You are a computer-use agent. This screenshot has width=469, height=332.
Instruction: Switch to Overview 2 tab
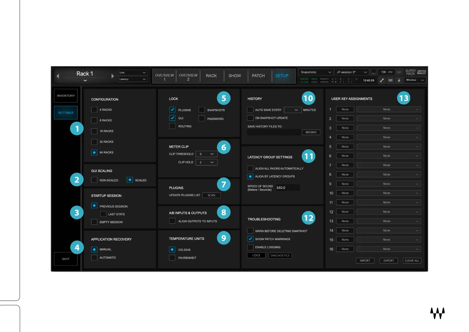tap(188, 77)
